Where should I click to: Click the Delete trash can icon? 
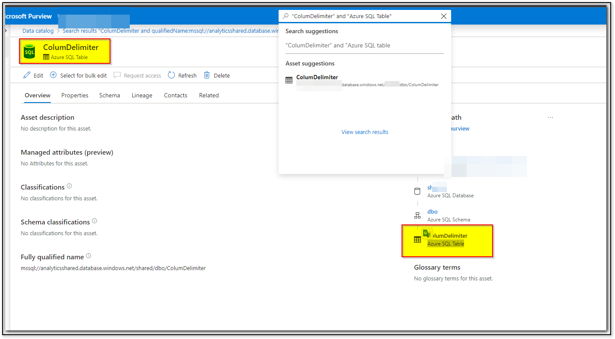(207, 75)
